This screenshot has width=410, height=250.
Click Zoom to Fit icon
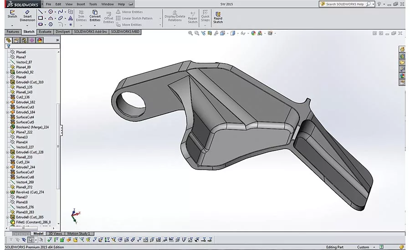coord(190,33)
